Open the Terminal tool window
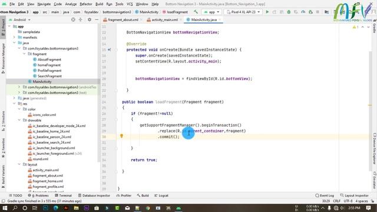This screenshot has width=377, height=212. coord(63,196)
